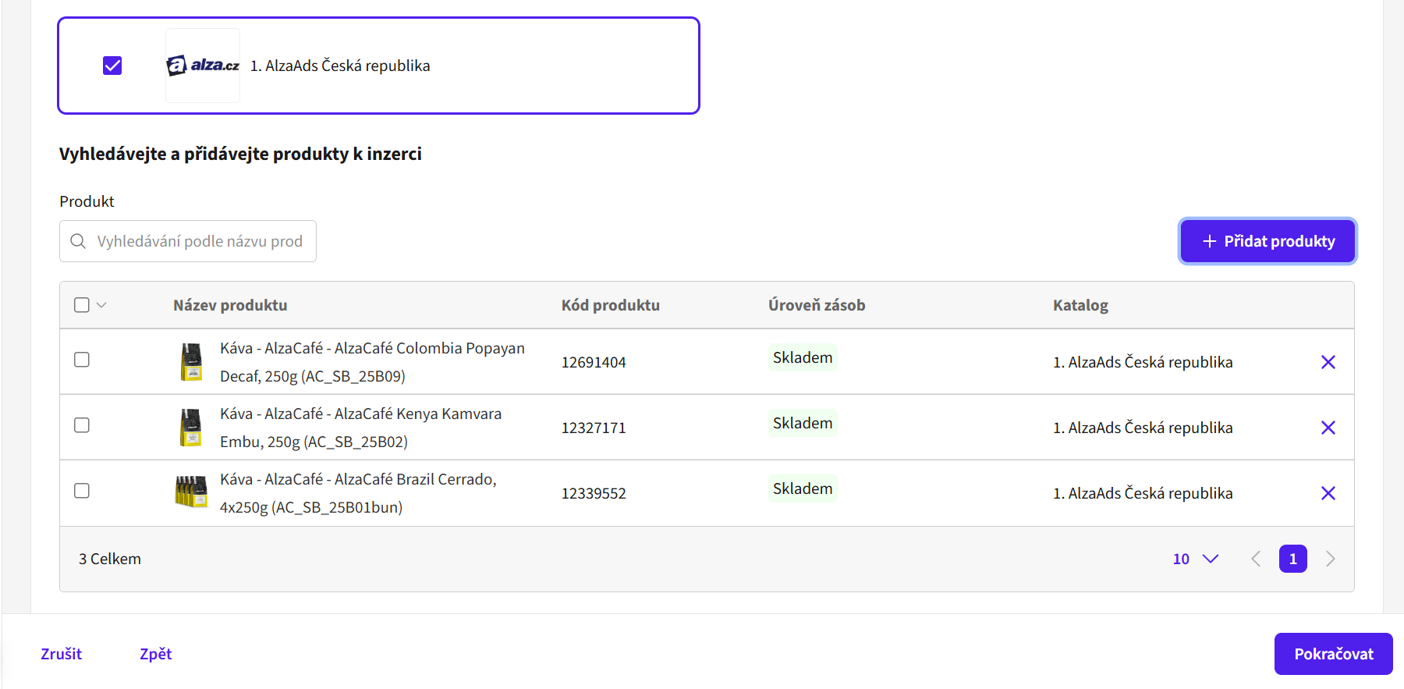Click product code 12339552
This screenshot has width=1404, height=689.
(x=594, y=493)
